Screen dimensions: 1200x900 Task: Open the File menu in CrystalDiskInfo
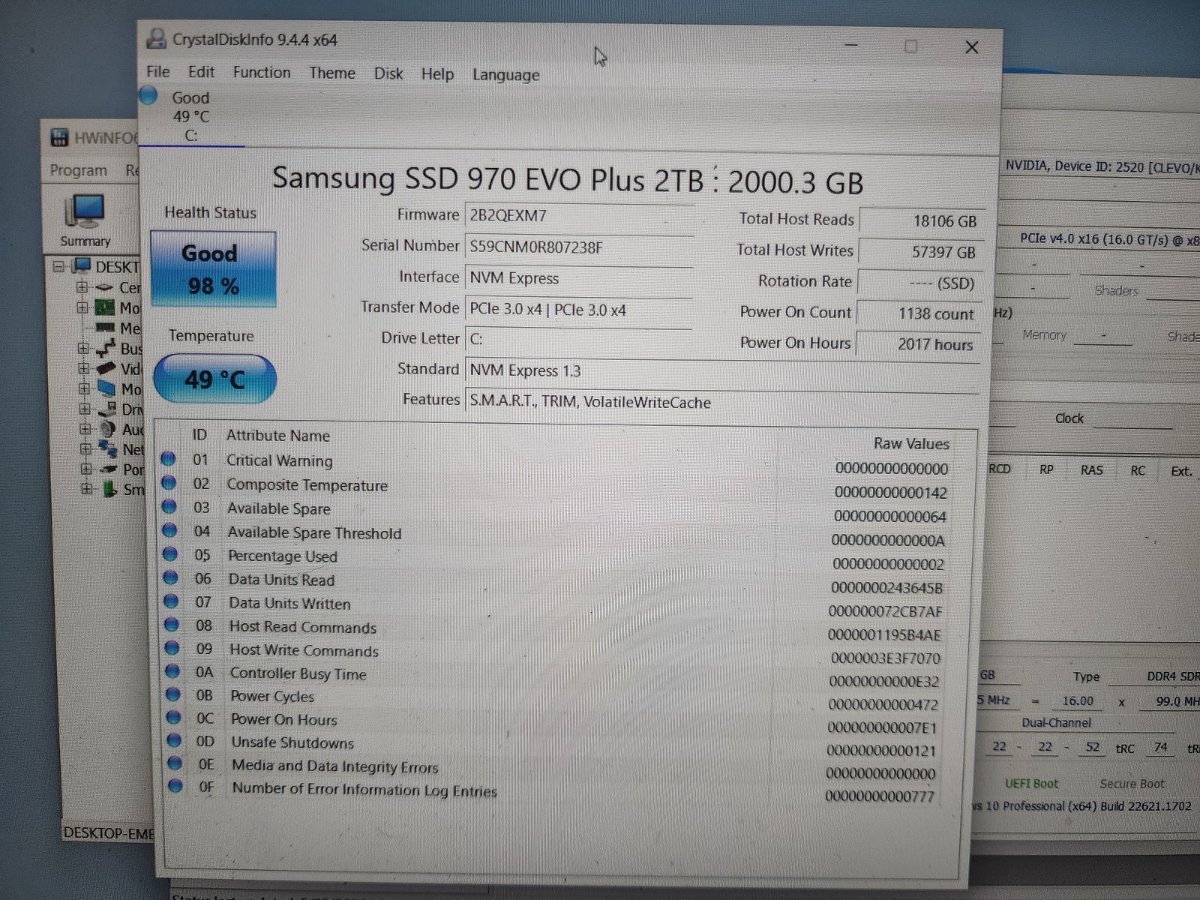tap(157, 71)
